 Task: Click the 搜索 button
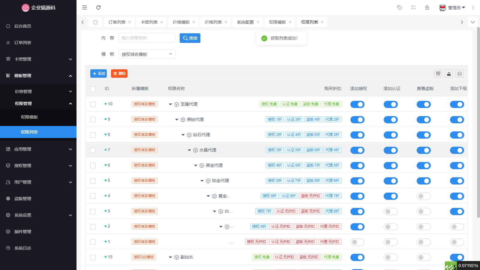click(190, 38)
